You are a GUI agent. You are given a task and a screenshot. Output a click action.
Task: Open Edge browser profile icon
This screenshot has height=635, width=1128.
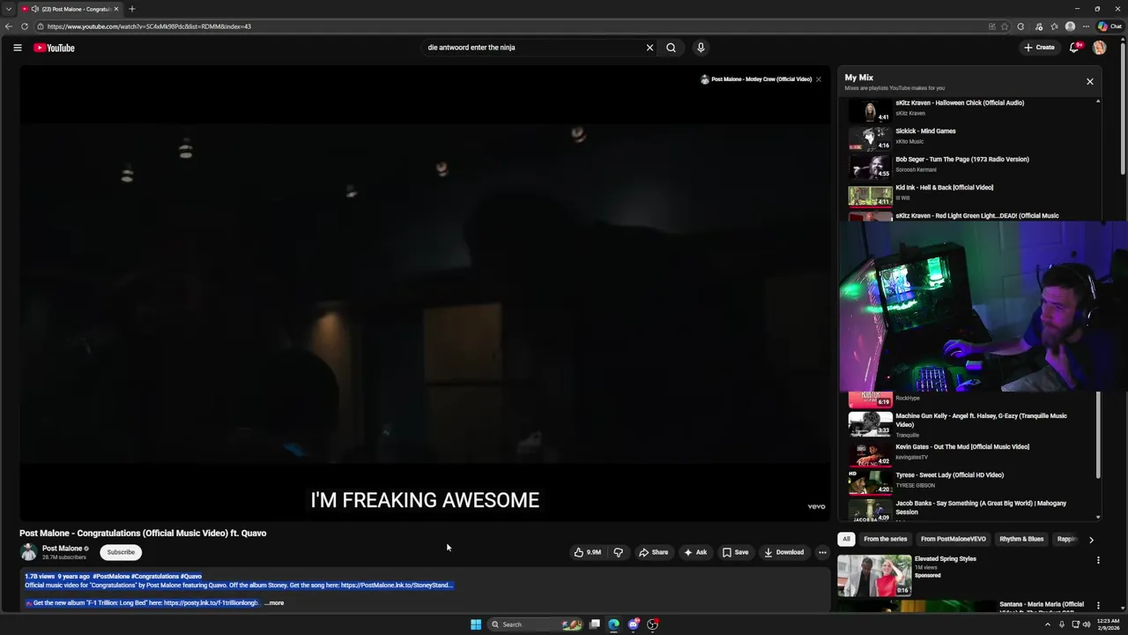tap(1070, 26)
